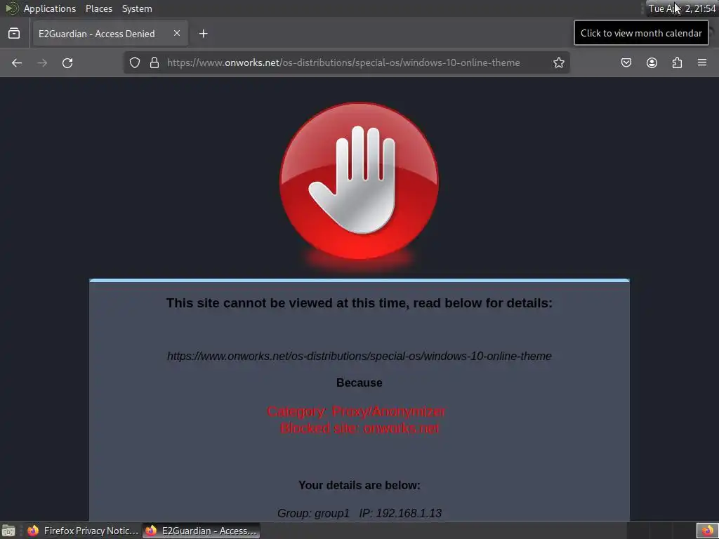
Task: Switch to Firefox Privacy Notice taskbar window
Action: tap(82, 531)
